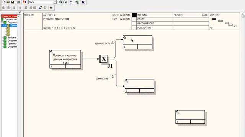Mark the RECOMMENDED status box
Image resolution: width=245 pixels, height=137 pixels.
(x=134, y=24)
